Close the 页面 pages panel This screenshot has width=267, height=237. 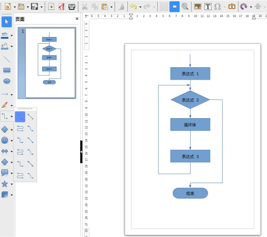[77, 19]
